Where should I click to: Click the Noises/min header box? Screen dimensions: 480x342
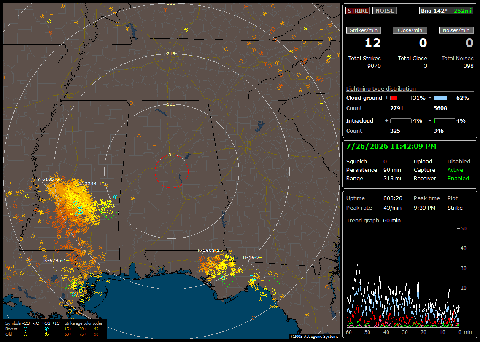(x=456, y=30)
